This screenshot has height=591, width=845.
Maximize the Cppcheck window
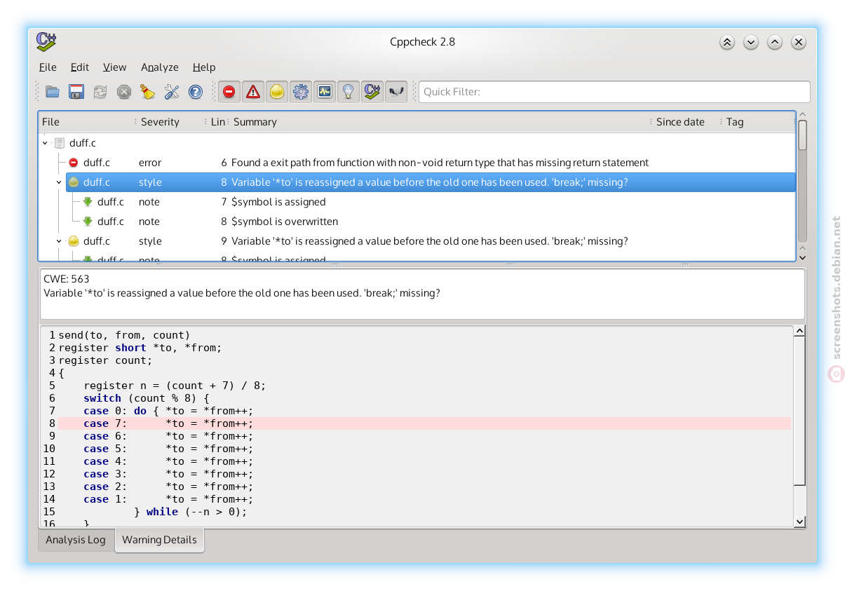pyautogui.click(x=775, y=42)
